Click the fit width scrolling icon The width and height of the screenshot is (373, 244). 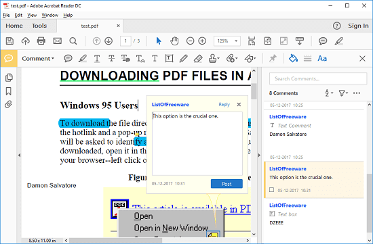[x=252, y=41]
